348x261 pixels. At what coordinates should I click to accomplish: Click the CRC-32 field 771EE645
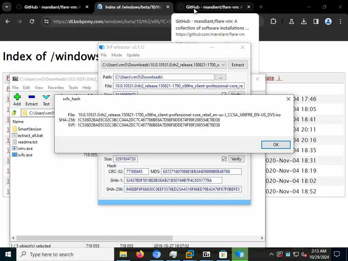click(136, 172)
